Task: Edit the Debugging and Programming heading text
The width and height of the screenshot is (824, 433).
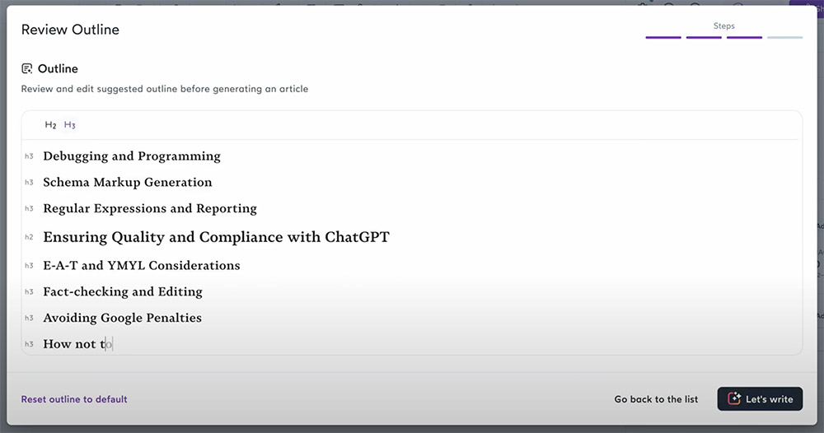Action: 132,156
